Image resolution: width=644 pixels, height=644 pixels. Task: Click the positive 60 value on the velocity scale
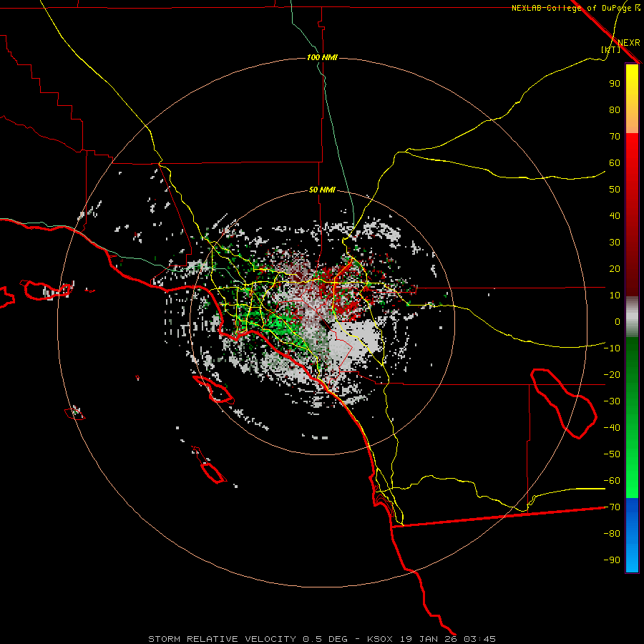coord(615,163)
